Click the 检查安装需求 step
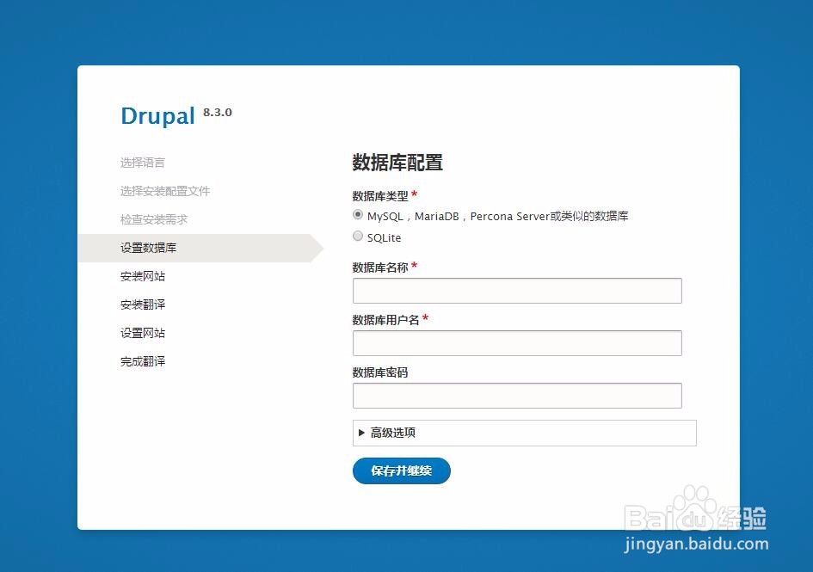Image resolution: width=813 pixels, height=572 pixels. coord(153,218)
